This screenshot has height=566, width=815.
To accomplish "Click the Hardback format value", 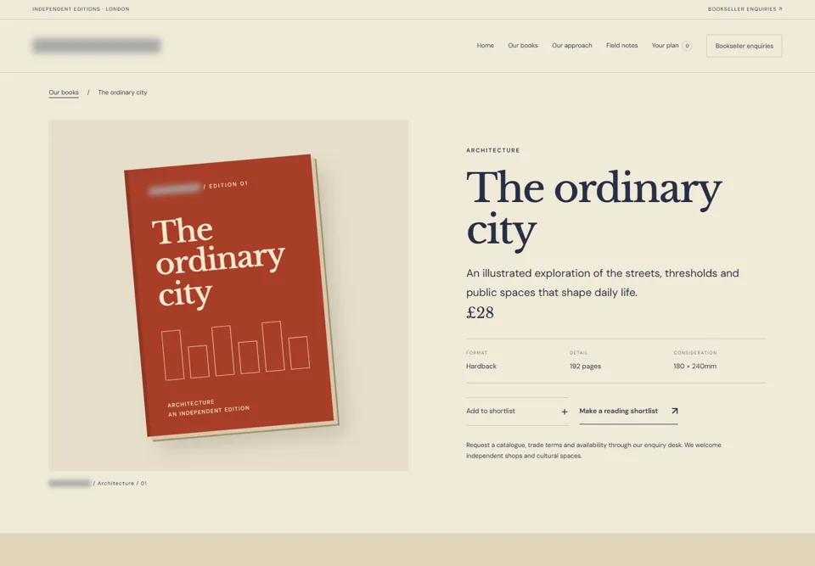I will tap(481, 367).
